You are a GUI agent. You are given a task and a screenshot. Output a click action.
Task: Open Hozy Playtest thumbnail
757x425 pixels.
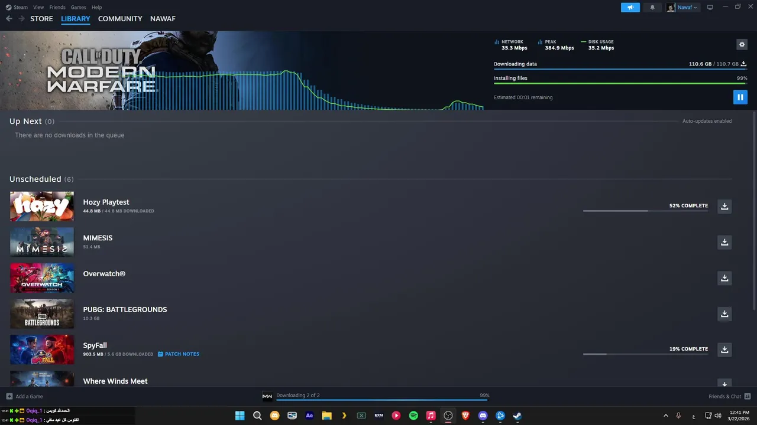click(x=42, y=206)
